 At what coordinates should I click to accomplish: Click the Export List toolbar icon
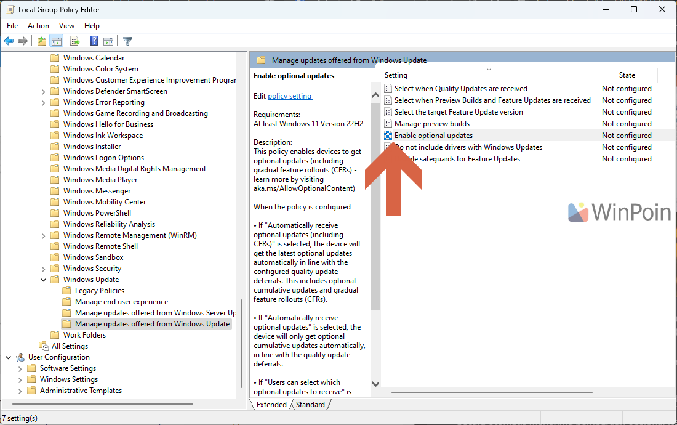(74, 41)
